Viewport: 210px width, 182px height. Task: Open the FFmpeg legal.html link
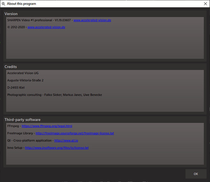47,126
